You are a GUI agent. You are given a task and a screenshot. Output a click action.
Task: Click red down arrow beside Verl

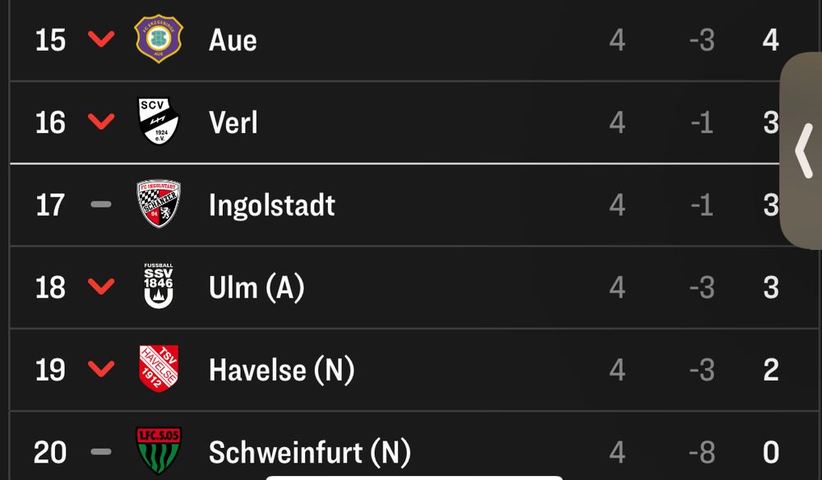101,122
